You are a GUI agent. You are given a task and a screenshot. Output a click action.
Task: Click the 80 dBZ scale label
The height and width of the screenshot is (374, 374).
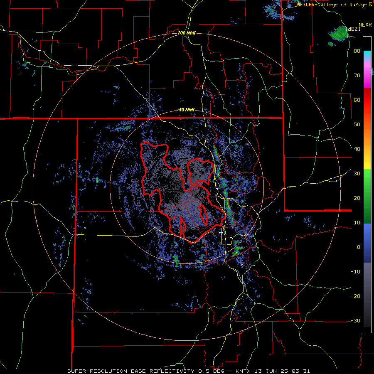pos(357,51)
